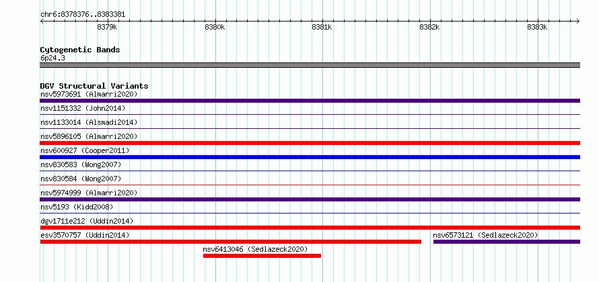Click the 6p24.3 band label

tap(52, 58)
